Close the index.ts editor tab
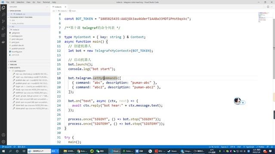 [65, 7]
